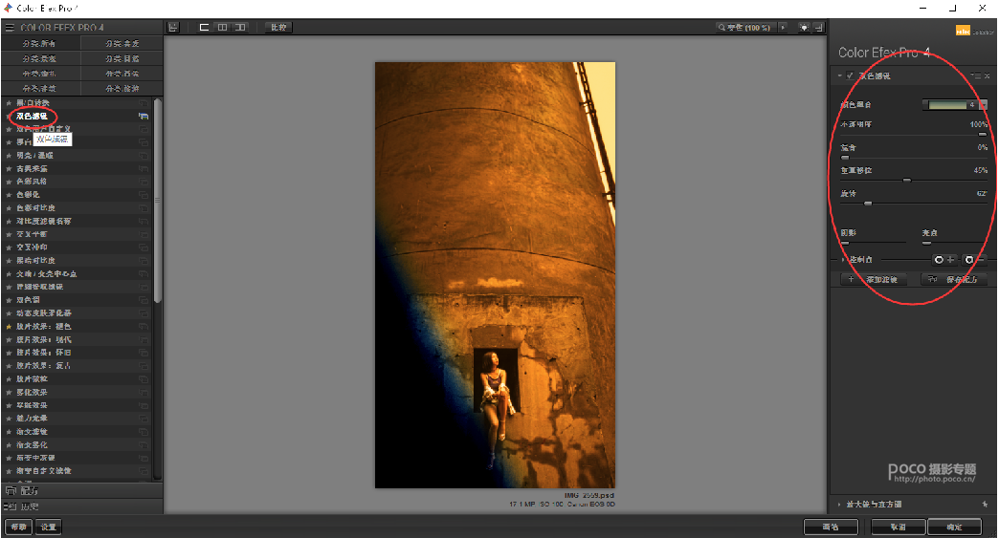Open presets icon for 交叉冲印 filter row

pyautogui.click(x=144, y=247)
